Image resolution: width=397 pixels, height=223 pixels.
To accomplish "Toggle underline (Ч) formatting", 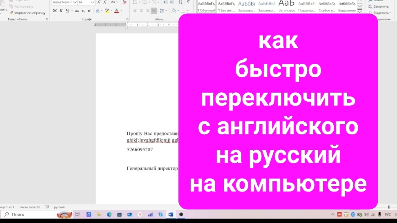I will pyautogui.click(x=67, y=11).
